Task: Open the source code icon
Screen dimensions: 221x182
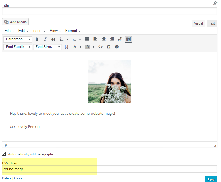Action: [x=100, y=47]
